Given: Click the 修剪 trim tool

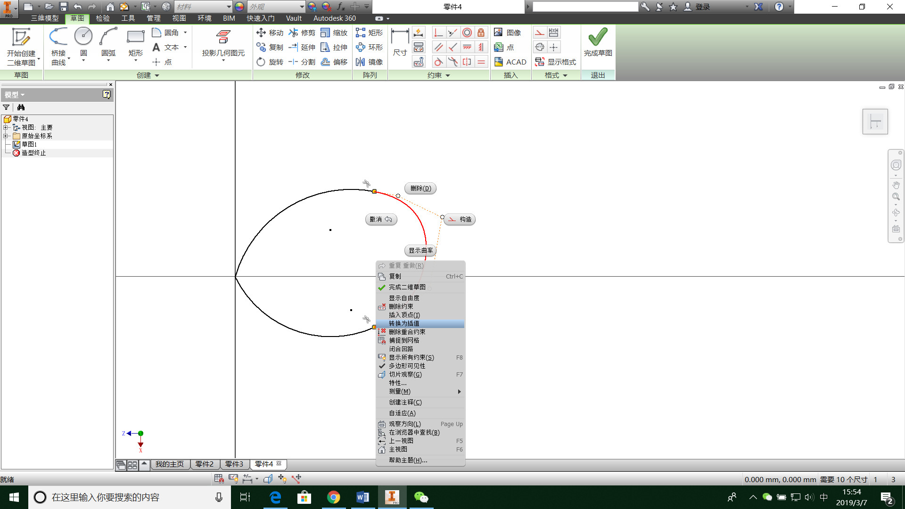Looking at the screenshot, I should (x=302, y=33).
